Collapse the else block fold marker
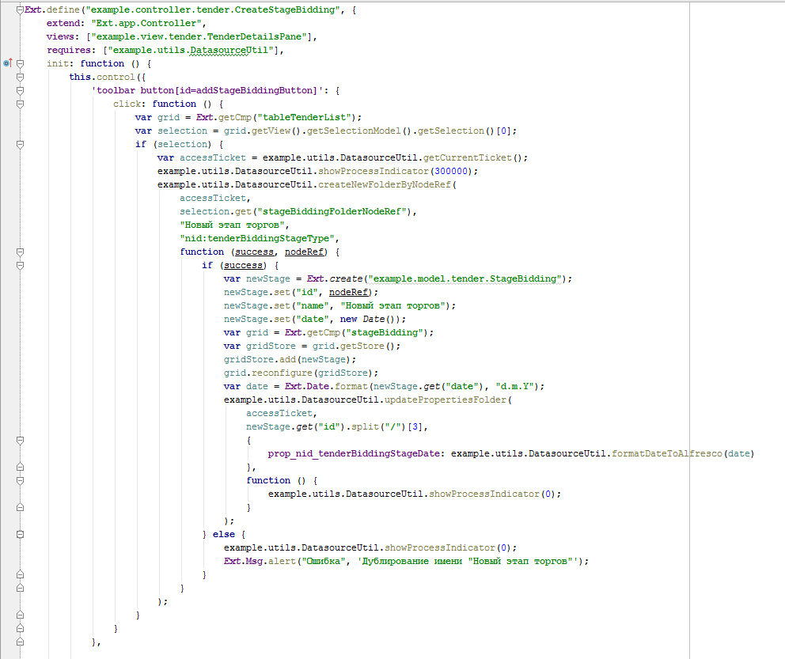This screenshot has height=659, width=785. 20,535
